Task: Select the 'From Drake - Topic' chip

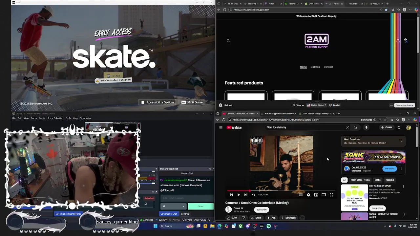Action: tap(360, 180)
